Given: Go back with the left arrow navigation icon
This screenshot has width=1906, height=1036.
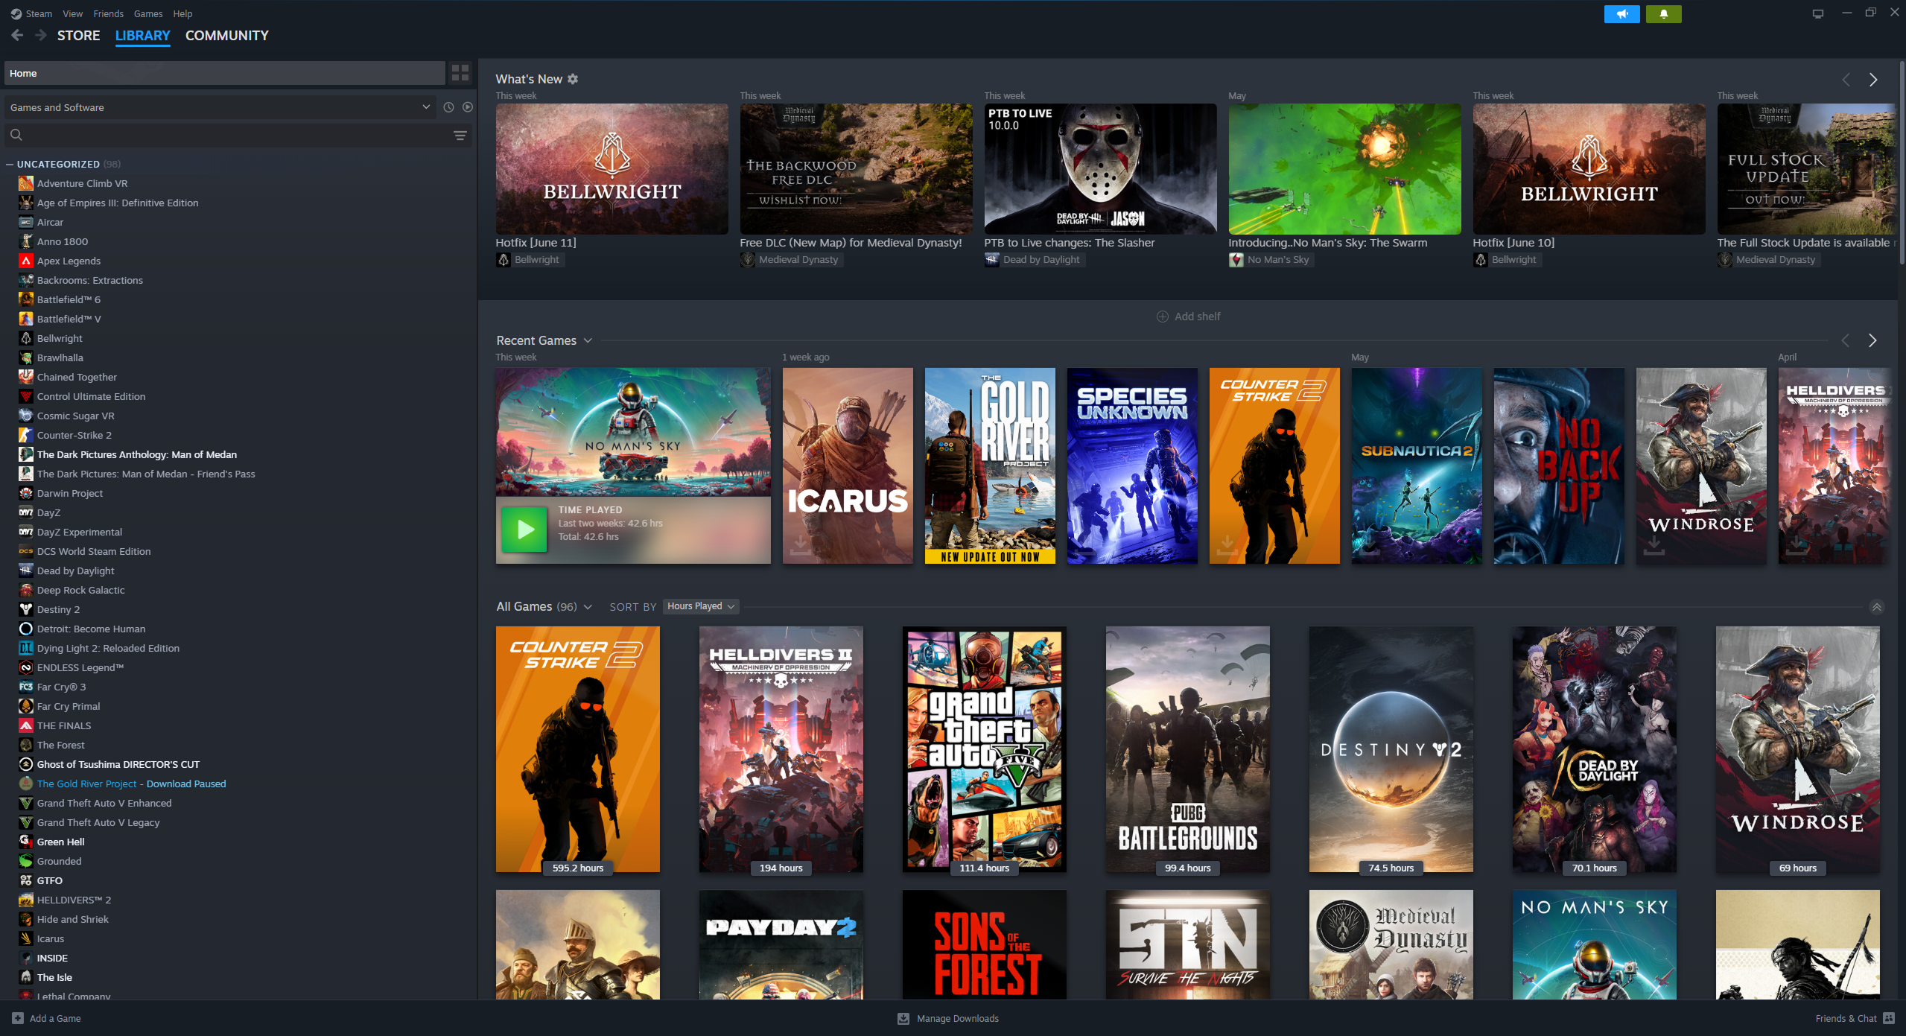Looking at the screenshot, I should (x=17, y=35).
